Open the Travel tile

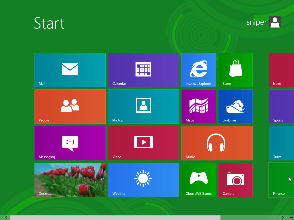(281, 143)
